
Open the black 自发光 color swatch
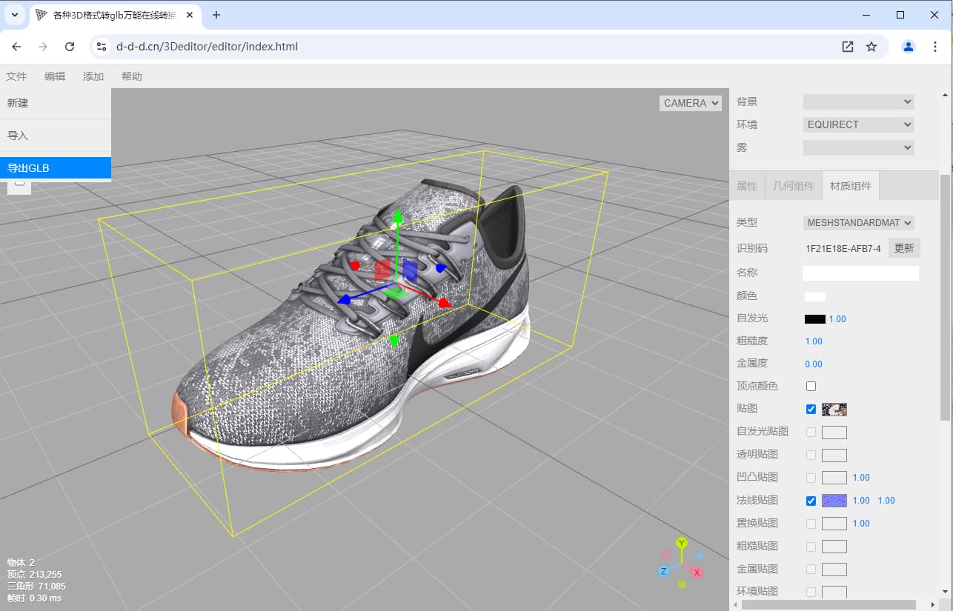(815, 319)
